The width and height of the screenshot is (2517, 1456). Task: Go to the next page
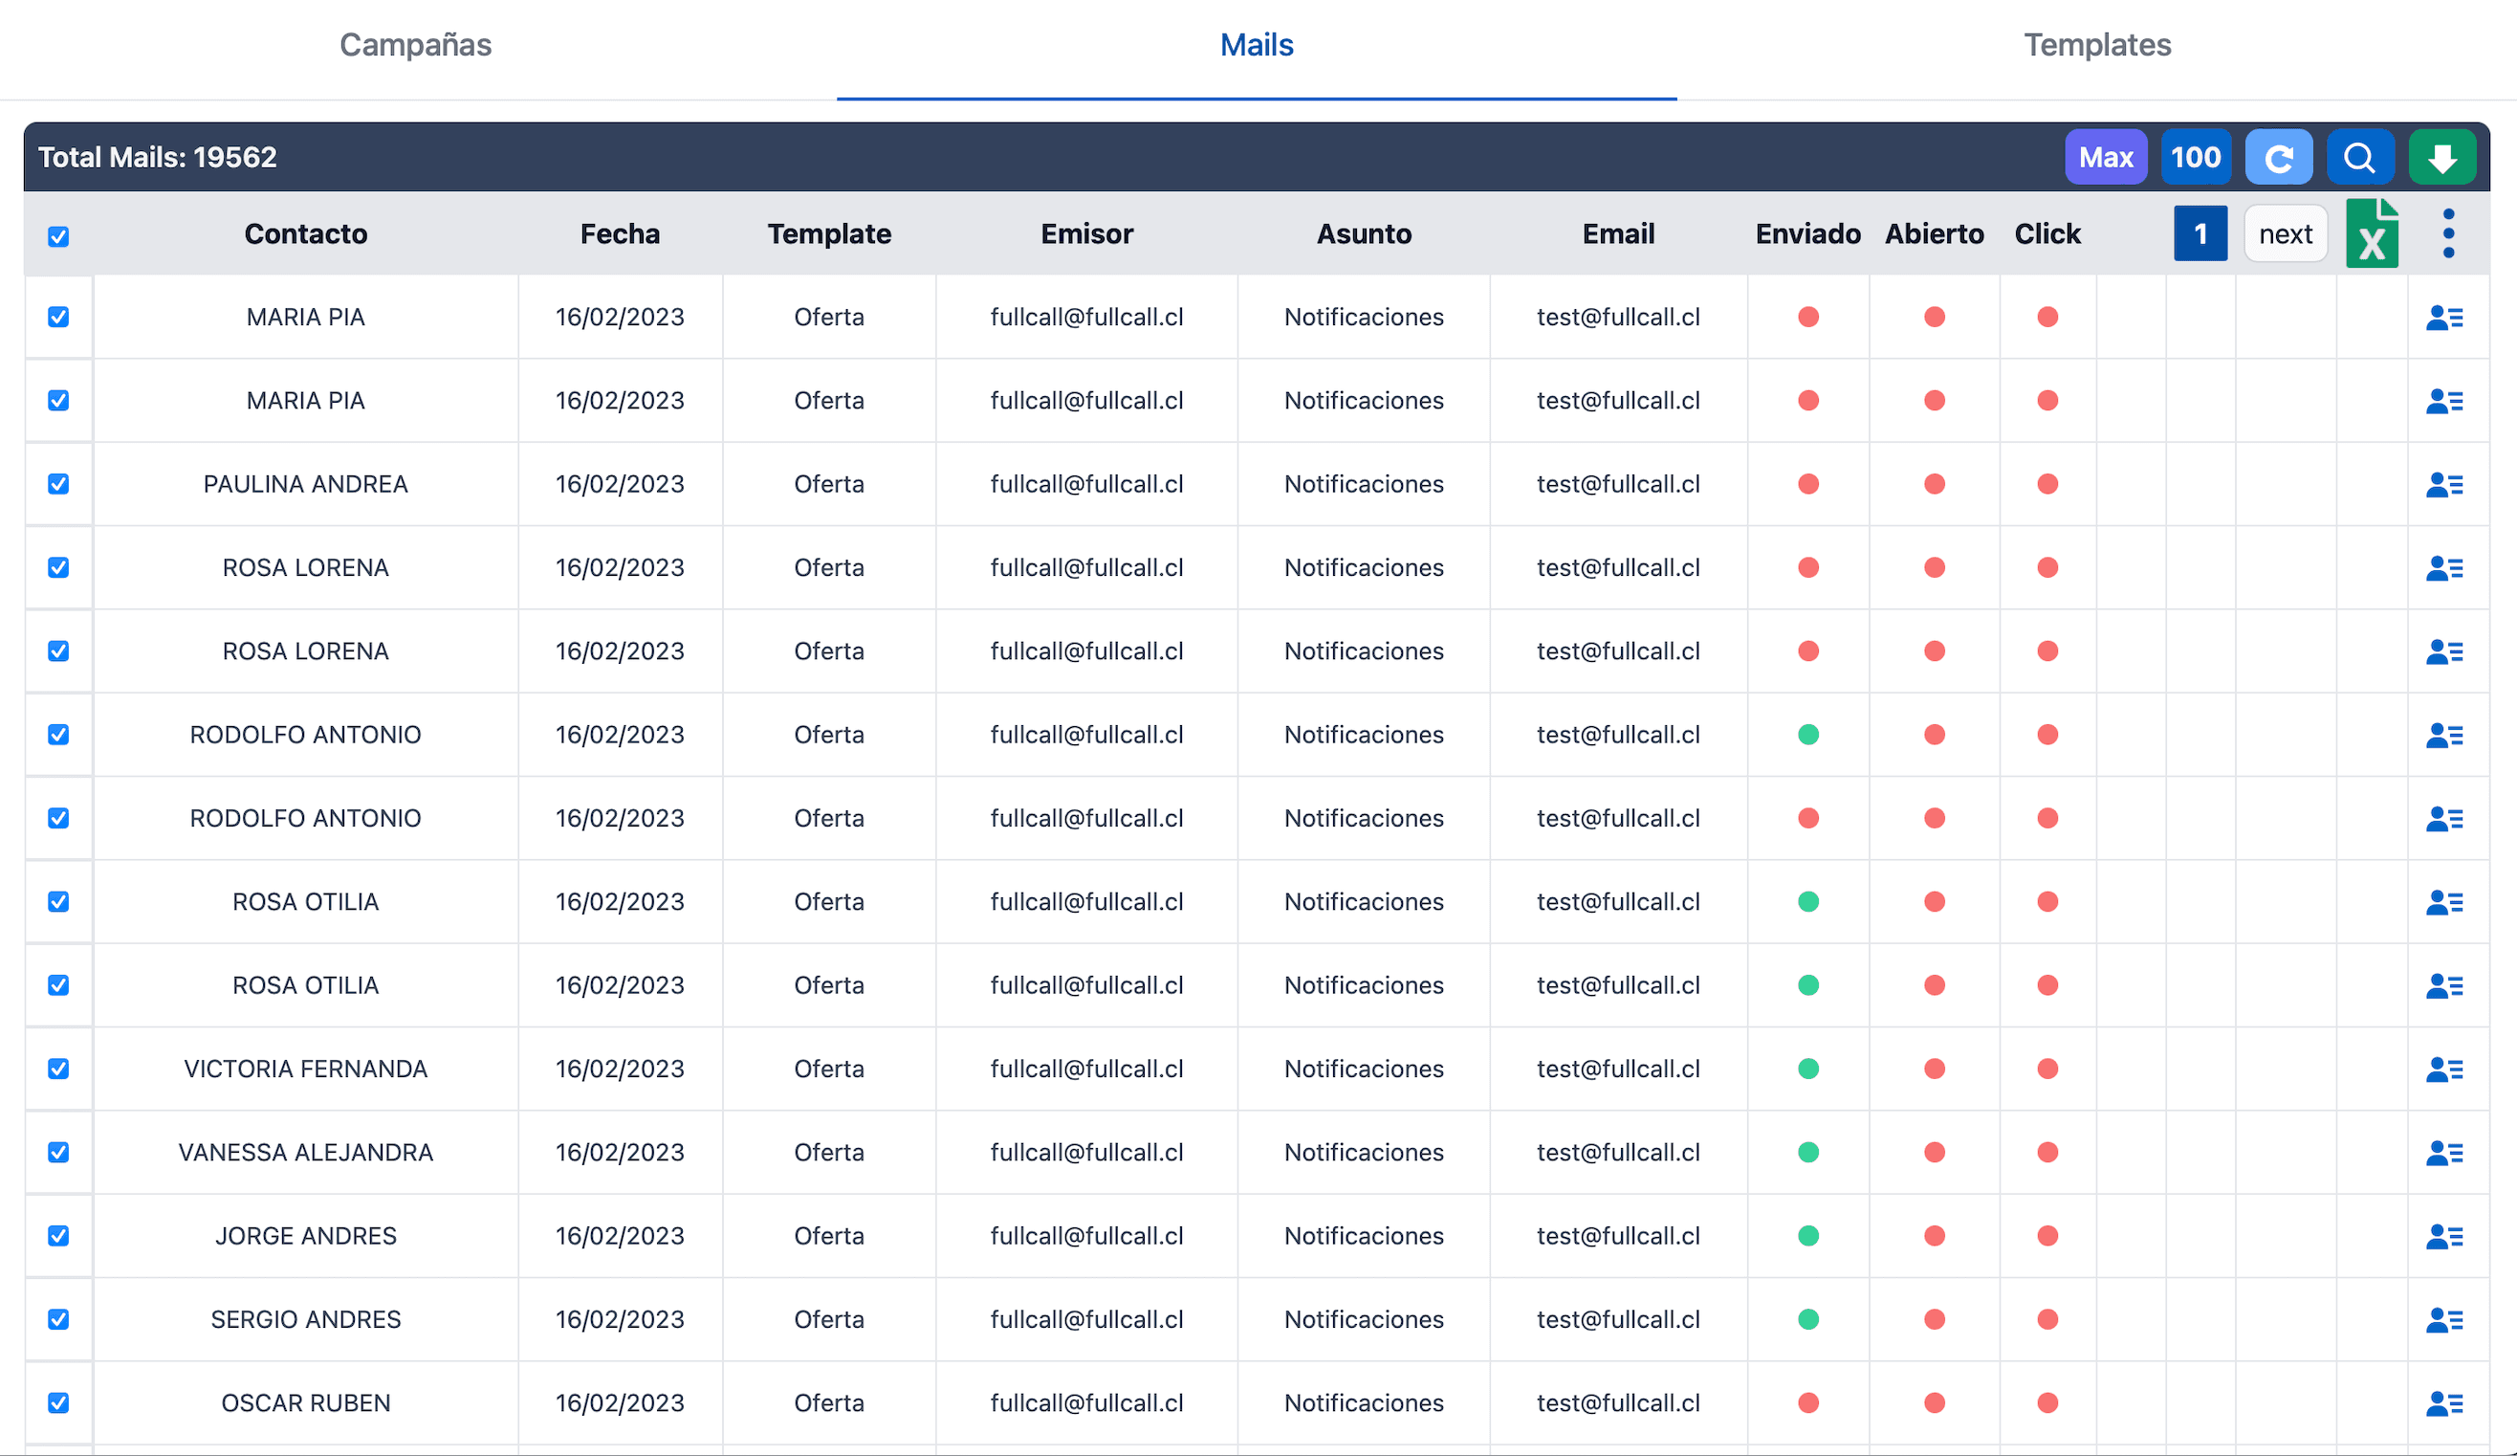coord(2286,233)
